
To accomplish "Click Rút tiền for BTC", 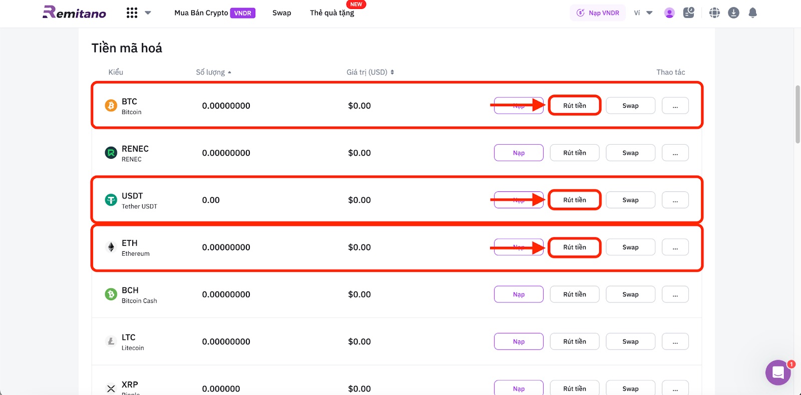I will pos(574,106).
